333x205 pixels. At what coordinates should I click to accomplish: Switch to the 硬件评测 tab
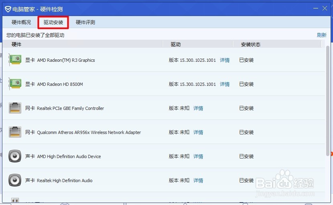[x=85, y=22]
